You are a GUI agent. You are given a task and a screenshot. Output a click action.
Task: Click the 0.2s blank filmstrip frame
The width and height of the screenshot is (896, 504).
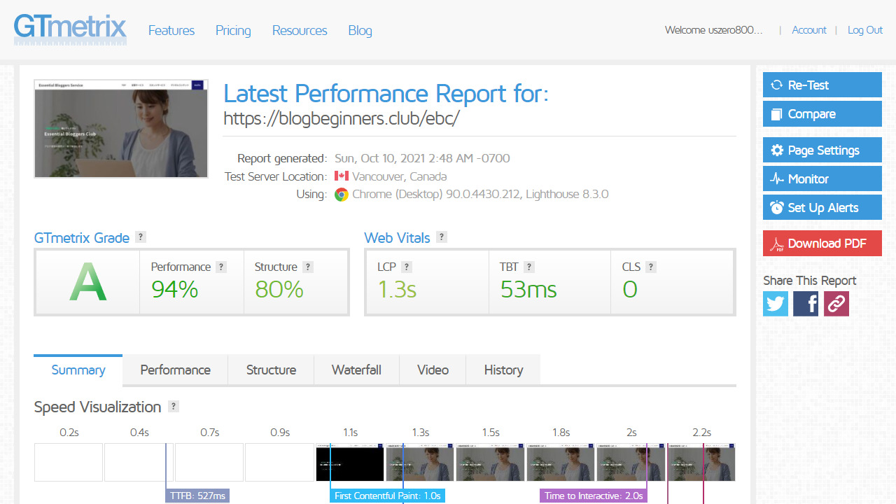69,462
